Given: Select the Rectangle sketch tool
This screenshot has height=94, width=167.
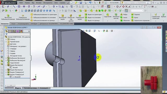Looking at the screenshot, I should 19,7.
